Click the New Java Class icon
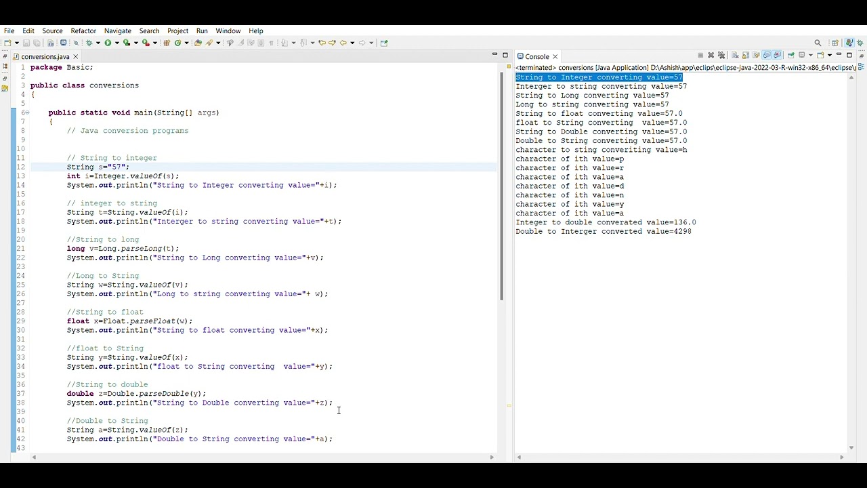Screen dimensions: 867x488 point(177,43)
